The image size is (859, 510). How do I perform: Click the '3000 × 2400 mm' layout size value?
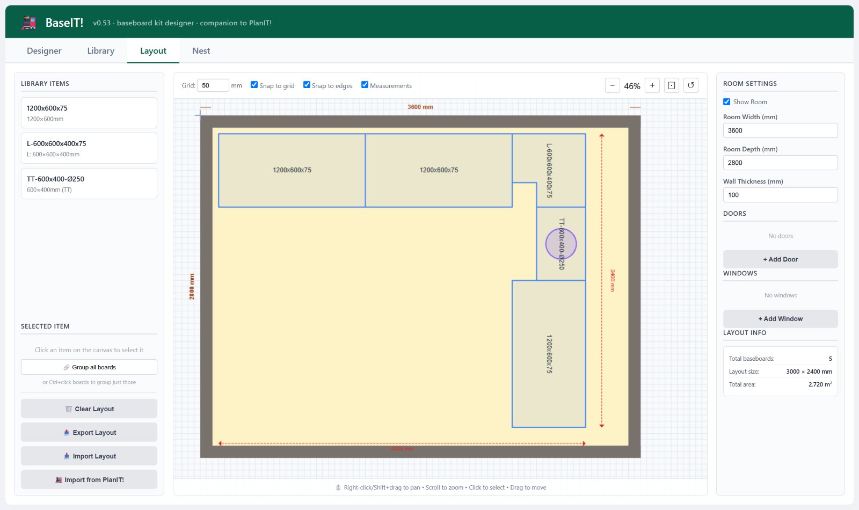point(809,371)
